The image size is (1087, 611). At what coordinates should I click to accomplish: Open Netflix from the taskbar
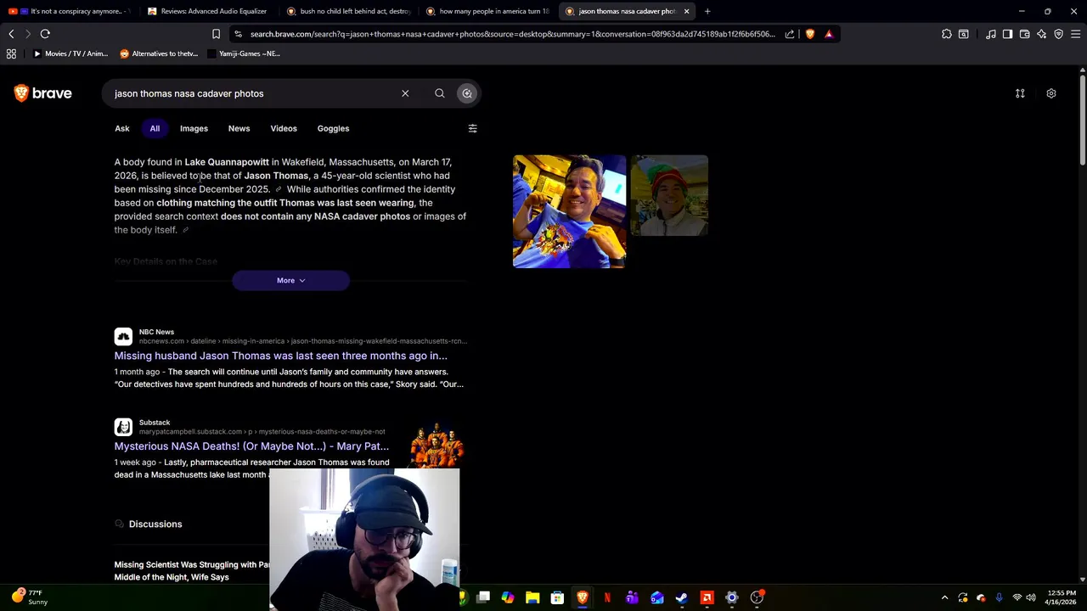pos(607,598)
